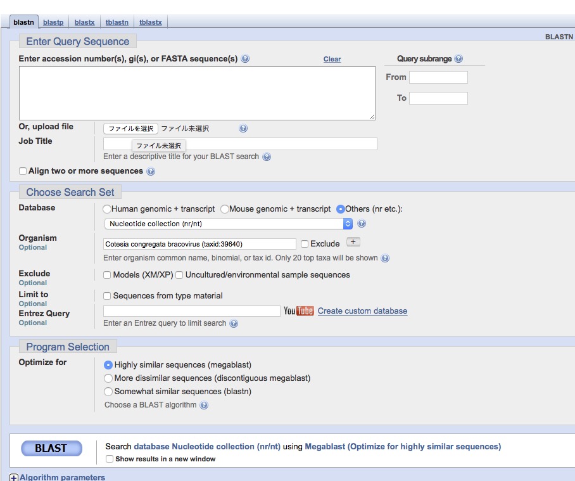Enable Show results in a new window
This screenshot has width=575, height=481.
tap(110, 459)
